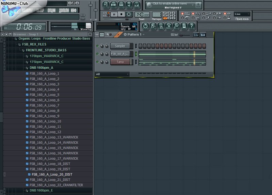Open the All channel filter dropdown

(112, 74)
